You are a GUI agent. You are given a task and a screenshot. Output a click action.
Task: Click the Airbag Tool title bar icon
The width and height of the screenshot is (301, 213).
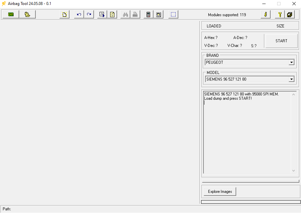(4, 4)
